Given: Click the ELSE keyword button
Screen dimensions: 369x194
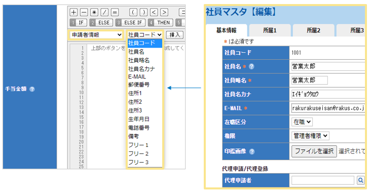Looking at the screenshot, I should click(x=101, y=23).
